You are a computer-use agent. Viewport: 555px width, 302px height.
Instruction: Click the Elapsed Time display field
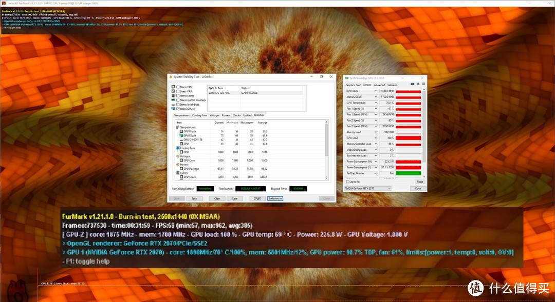(x=298, y=189)
